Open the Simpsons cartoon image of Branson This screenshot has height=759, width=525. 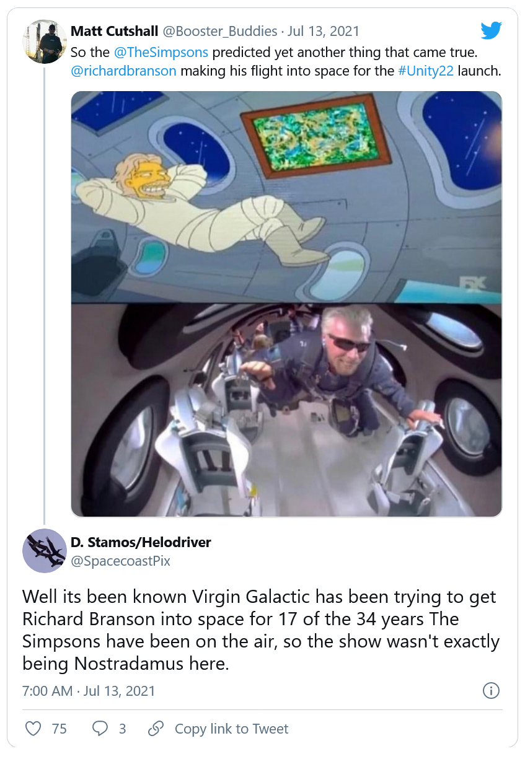[286, 196]
